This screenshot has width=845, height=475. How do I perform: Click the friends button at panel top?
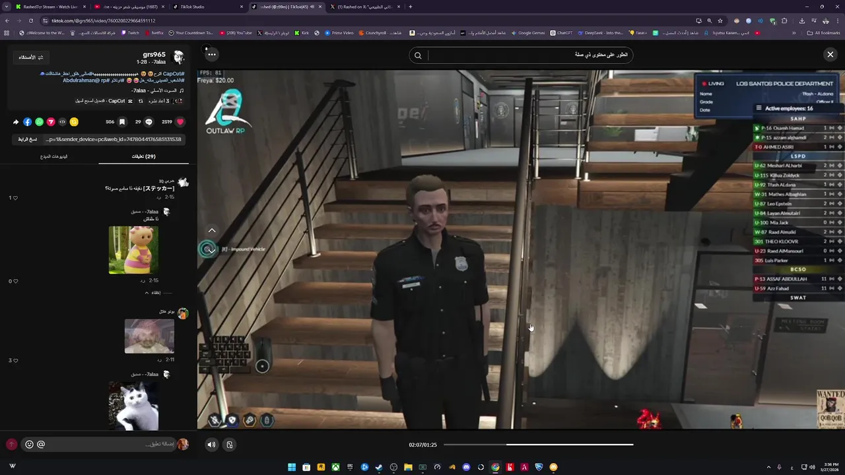tap(31, 57)
